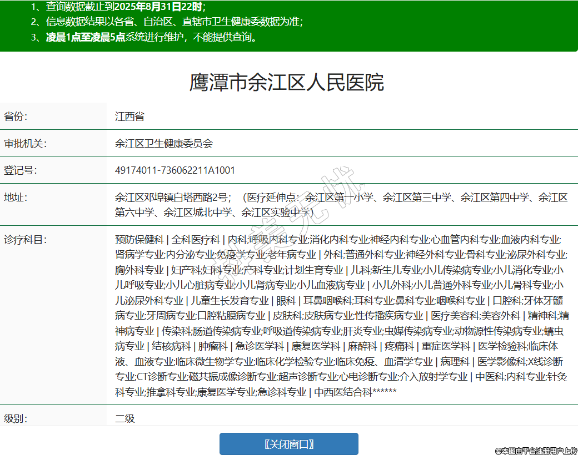The image size is (578, 455).
Task: Click the hospital title 鹰潭市余江区人民医院
Action: 287,83
